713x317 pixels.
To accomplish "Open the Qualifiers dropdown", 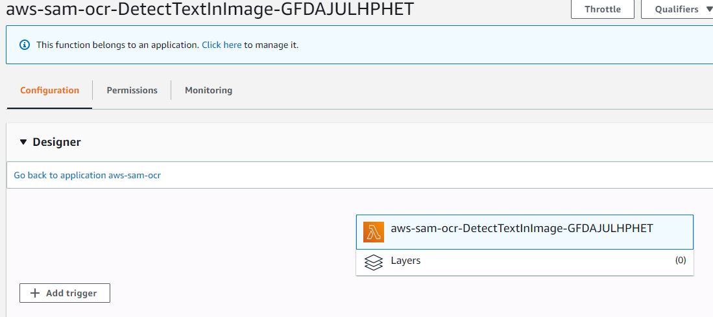I will [677, 9].
